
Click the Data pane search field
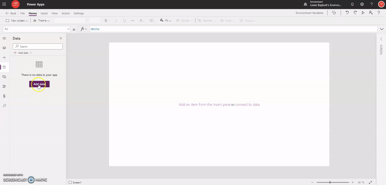point(38,46)
